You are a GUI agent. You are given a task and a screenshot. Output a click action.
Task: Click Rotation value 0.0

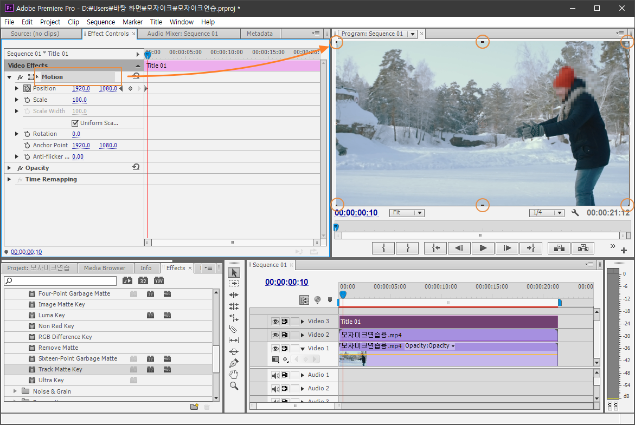click(76, 134)
